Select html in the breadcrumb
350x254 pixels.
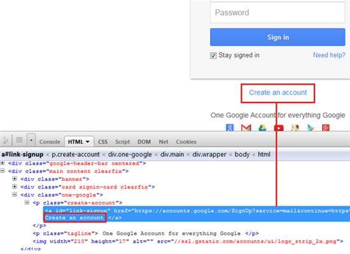[x=264, y=155]
